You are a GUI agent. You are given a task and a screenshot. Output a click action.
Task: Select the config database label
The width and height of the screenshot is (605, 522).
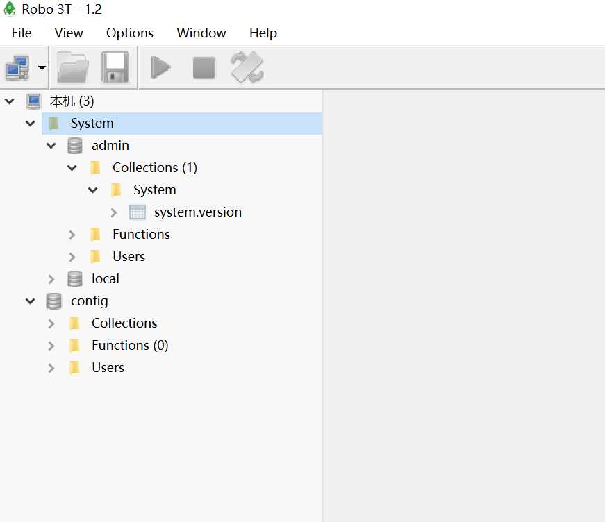tap(90, 301)
